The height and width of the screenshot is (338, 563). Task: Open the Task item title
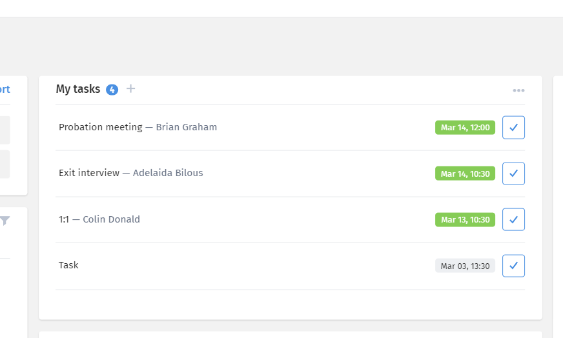pos(68,265)
